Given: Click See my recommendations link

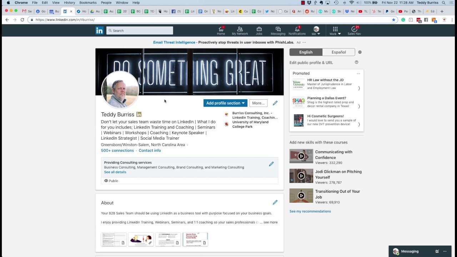Looking at the screenshot, I should click(x=310, y=211).
